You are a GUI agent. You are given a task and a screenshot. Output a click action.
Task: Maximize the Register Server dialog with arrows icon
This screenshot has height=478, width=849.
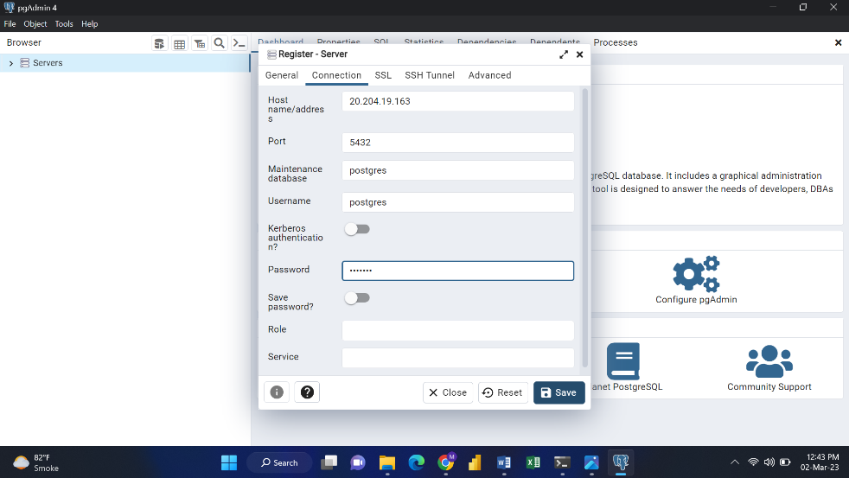(x=564, y=54)
